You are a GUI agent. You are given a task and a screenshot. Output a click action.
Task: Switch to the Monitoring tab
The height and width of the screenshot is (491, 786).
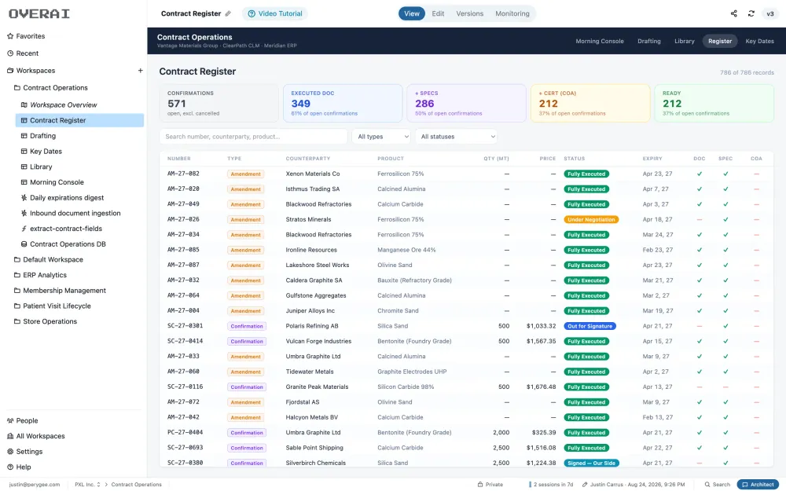(x=512, y=13)
